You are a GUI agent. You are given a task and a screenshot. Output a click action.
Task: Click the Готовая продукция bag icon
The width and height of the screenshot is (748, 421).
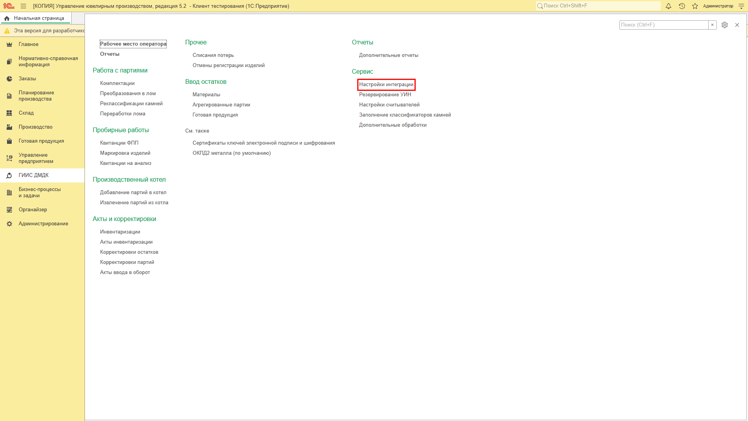9,141
